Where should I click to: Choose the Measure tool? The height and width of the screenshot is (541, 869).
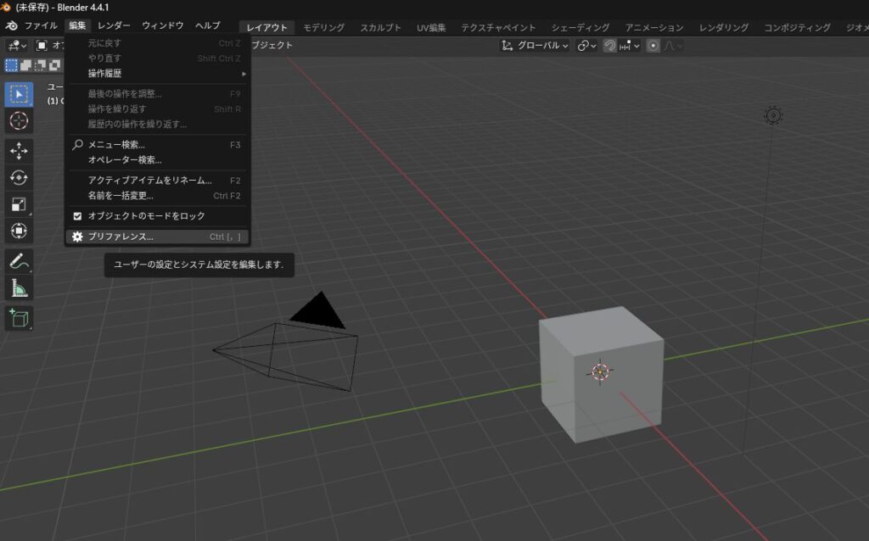click(x=19, y=288)
